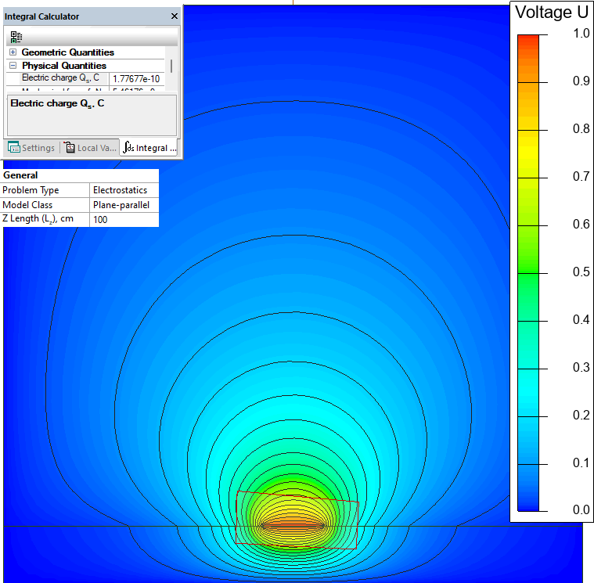Click the orange electrode at the field center
The height and width of the screenshot is (583, 594).
point(293,526)
